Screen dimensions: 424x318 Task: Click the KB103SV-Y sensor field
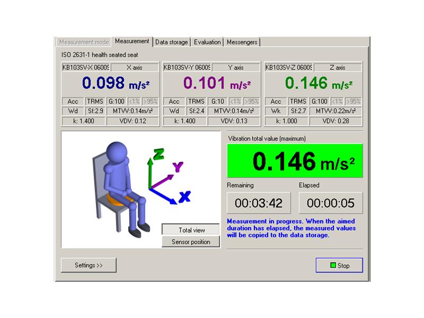pos(187,67)
